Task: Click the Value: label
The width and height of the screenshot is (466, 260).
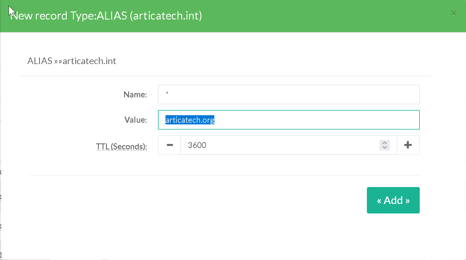Action: 136,120
